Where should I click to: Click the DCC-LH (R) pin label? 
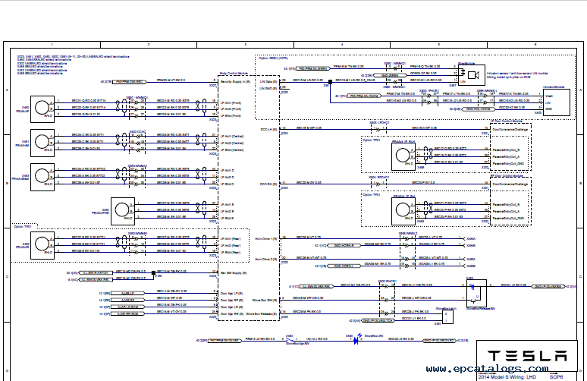click(x=268, y=130)
